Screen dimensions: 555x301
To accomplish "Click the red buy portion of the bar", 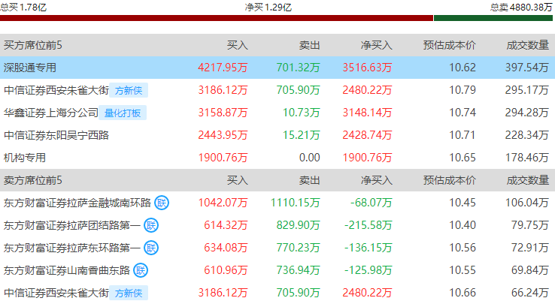I will pyautogui.click(x=217, y=18).
